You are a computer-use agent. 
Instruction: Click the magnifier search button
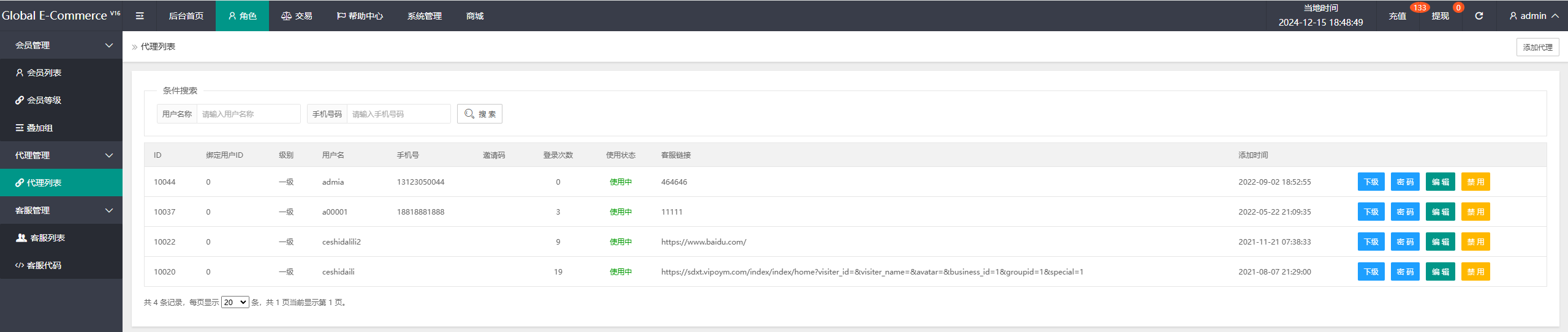(x=479, y=114)
